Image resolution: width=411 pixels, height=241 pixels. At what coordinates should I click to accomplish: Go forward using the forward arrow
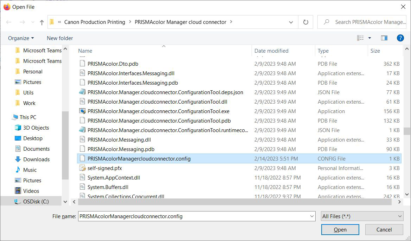click(x=22, y=22)
